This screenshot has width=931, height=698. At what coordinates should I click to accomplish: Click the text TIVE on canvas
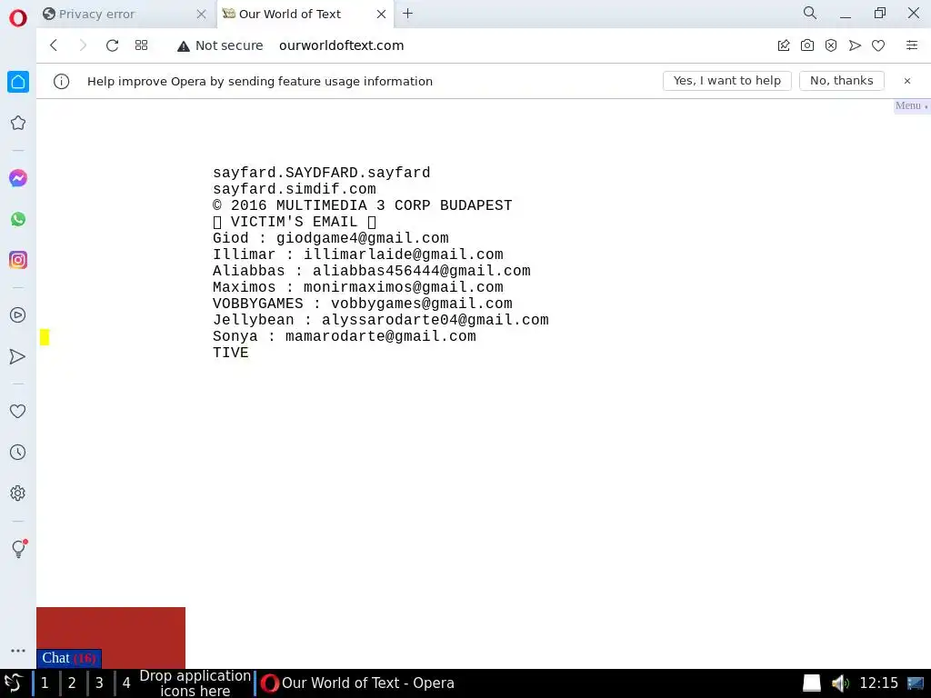tap(230, 353)
